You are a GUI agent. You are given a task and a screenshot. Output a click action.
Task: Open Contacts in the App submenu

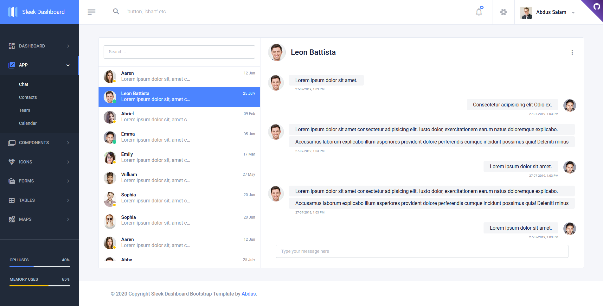tap(28, 97)
